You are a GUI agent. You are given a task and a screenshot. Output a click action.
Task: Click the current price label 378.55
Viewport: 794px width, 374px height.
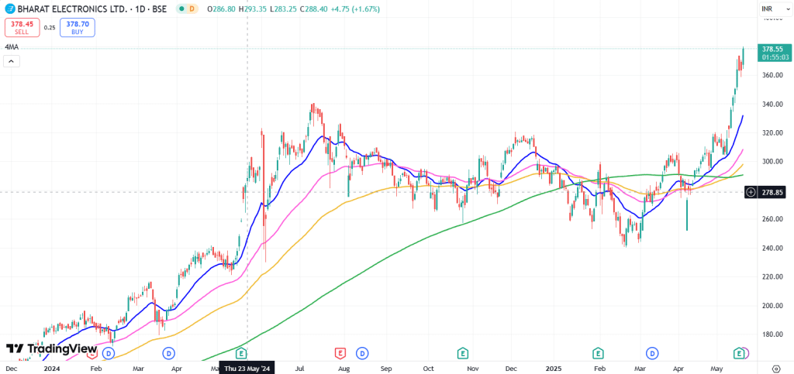coord(773,49)
